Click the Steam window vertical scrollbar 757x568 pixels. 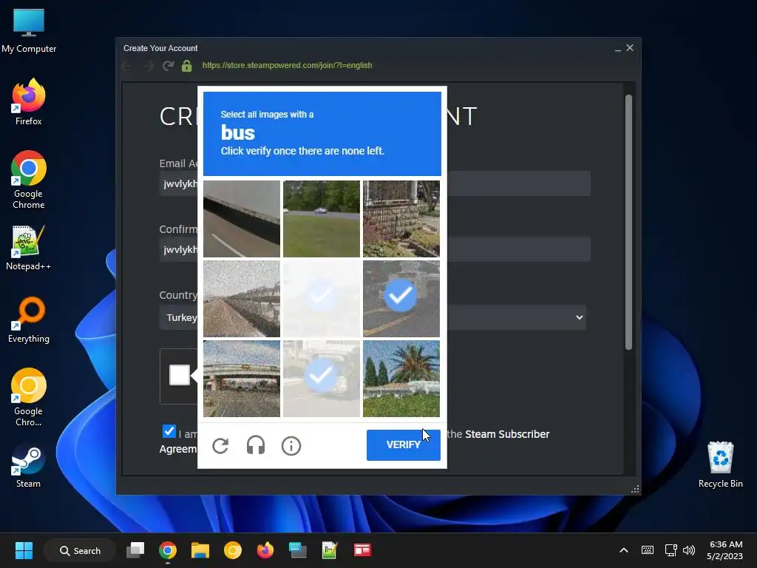point(628,222)
